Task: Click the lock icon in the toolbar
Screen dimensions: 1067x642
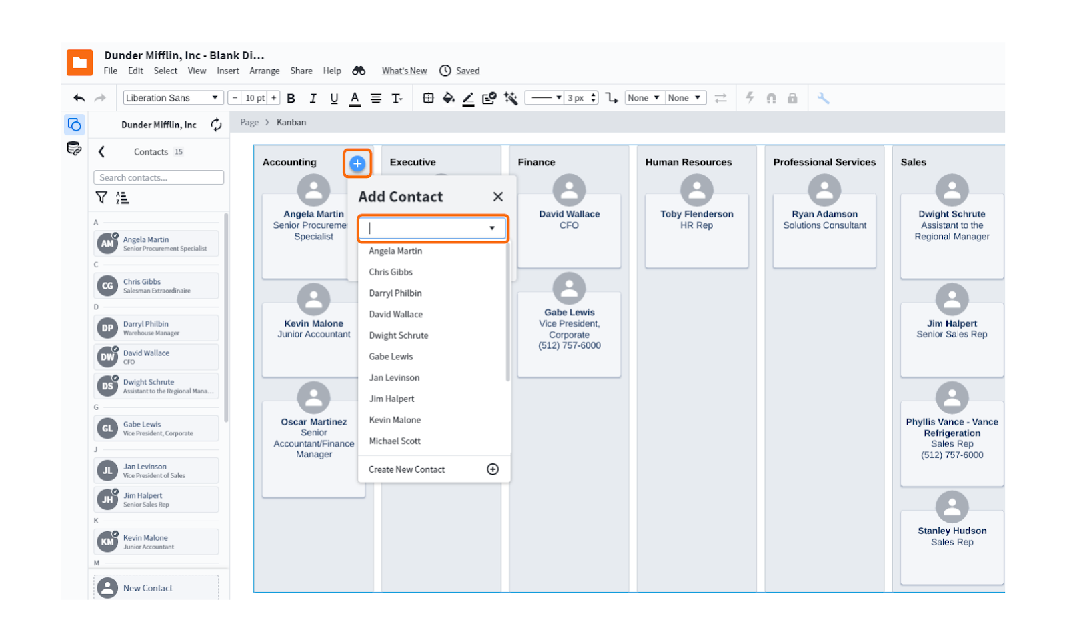Action: [x=792, y=97]
